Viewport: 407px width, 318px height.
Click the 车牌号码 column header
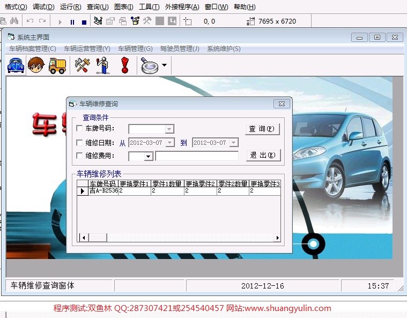(x=103, y=183)
